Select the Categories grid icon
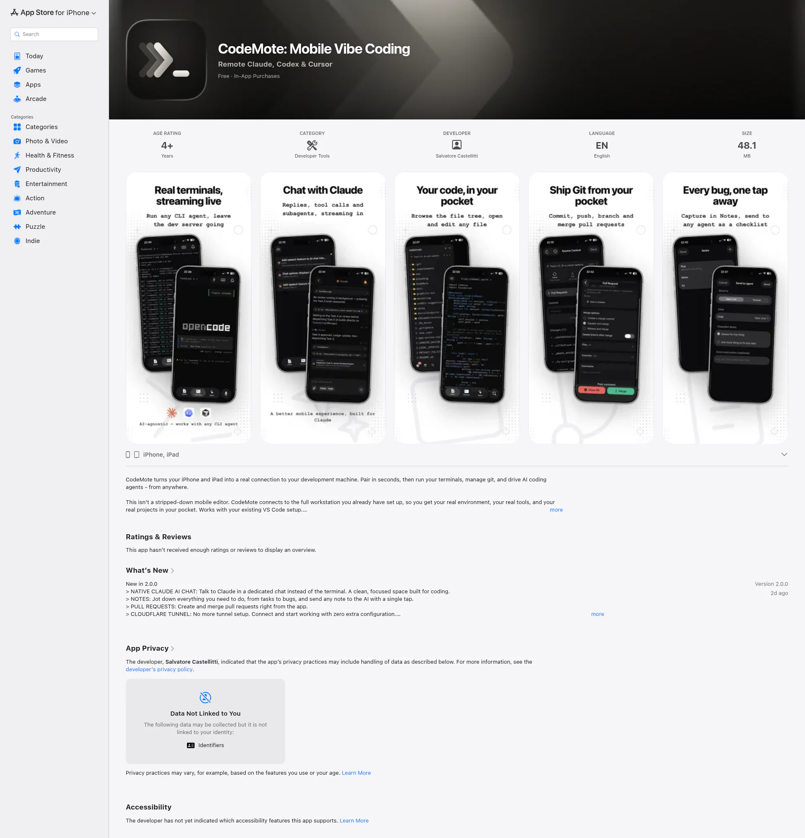This screenshot has width=805, height=838. 17,127
